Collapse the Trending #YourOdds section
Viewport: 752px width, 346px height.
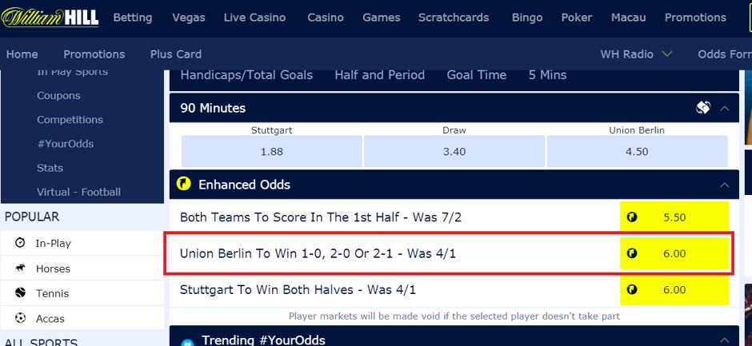coord(725,340)
